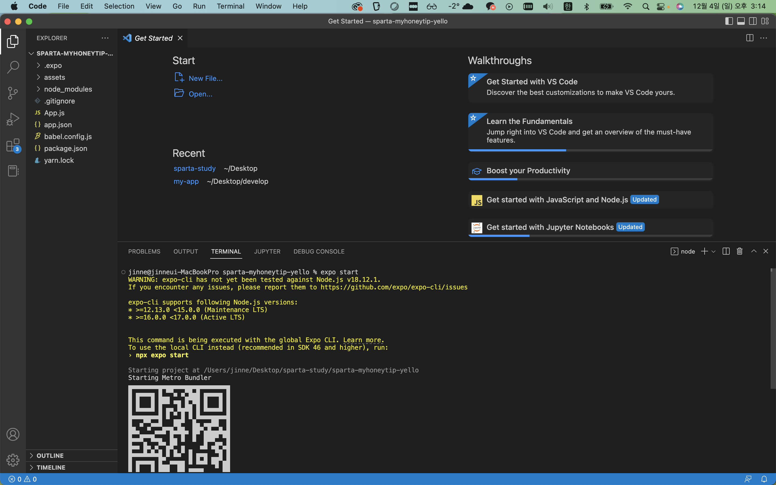Open Spotlight search in menu bar
Viewport: 776px width, 485px height.
[646, 6]
